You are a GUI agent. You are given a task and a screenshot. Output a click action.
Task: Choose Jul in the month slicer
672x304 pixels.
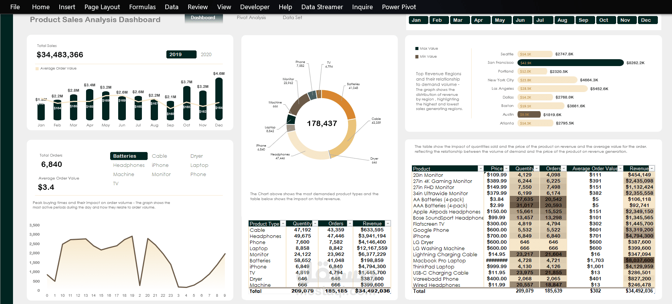pos(543,20)
